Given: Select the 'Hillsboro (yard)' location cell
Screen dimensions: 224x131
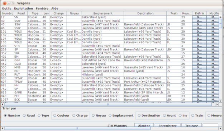Looking at the screenshot, I should (103, 75).
